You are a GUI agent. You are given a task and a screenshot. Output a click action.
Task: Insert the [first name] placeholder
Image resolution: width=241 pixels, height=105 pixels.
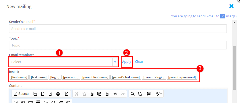(19, 77)
